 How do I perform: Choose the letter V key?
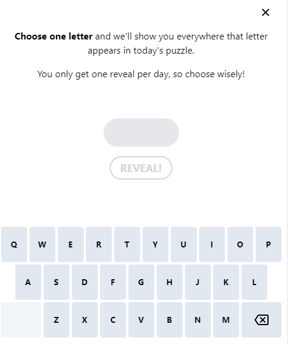pos(141,320)
